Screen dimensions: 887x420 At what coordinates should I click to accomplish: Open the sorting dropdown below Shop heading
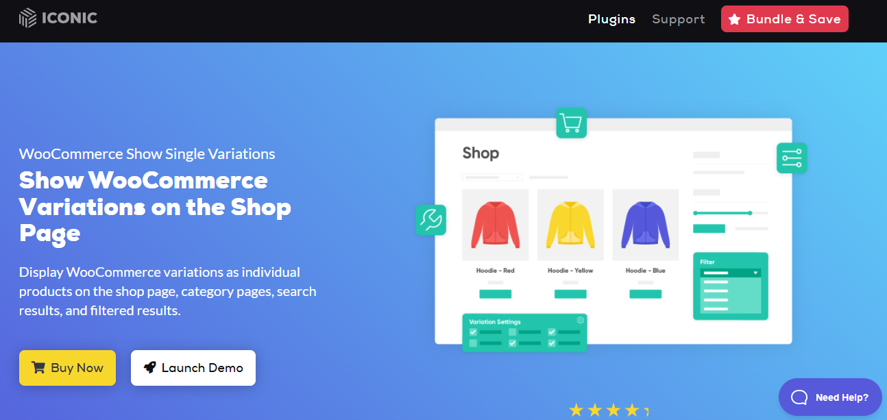point(492,177)
